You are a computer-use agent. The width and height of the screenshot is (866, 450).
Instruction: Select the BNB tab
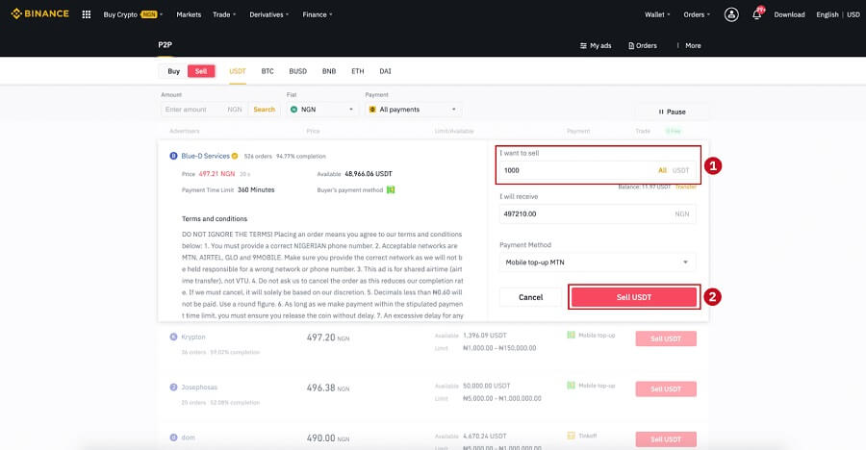tap(329, 71)
